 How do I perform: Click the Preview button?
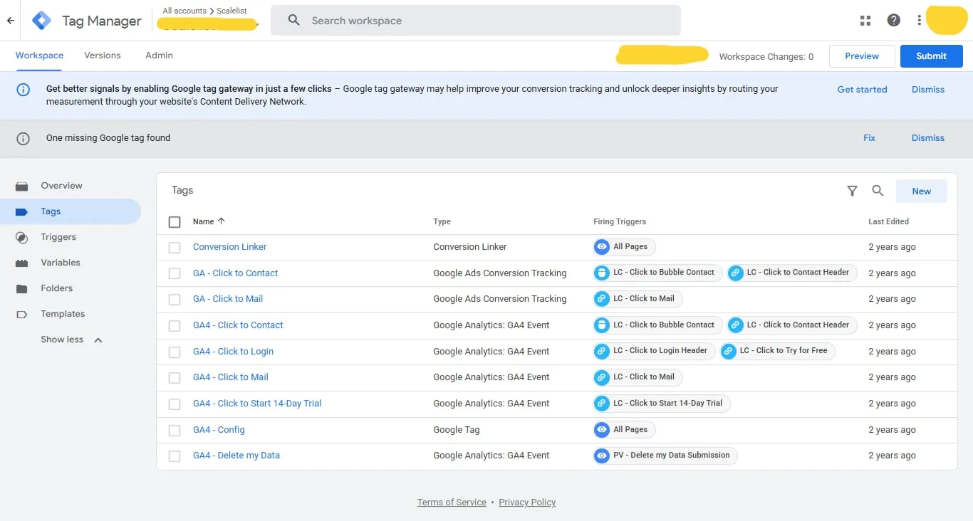click(862, 56)
